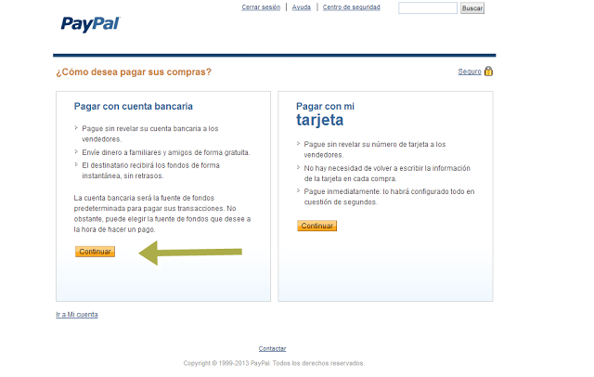This screenshot has height=377, width=594.
Task: Click 'Pague inmediatamente' bullet text
Action: 389,197
